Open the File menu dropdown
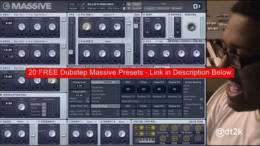260x146 pixels. coord(74,4)
